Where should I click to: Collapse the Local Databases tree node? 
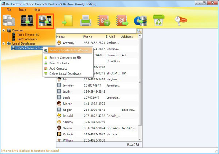4,44
